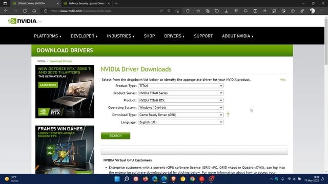Click the zoom magnifier in address bar
Image resolution: width=328 pixels, height=184 pixels.
pyautogui.click(x=169, y=11)
